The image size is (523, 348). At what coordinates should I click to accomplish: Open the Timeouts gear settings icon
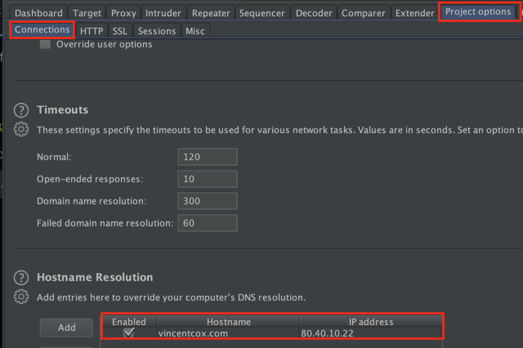point(21,129)
